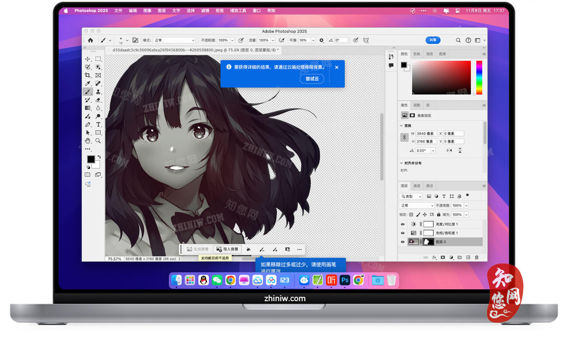The height and width of the screenshot is (341, 568).
Task: Open the 平滑 smoothing dropdown
Action: pos(313,40)
